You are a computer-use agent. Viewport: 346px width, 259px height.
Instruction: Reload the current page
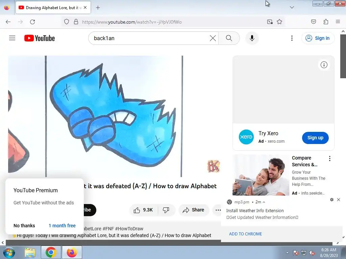[32, 22]
